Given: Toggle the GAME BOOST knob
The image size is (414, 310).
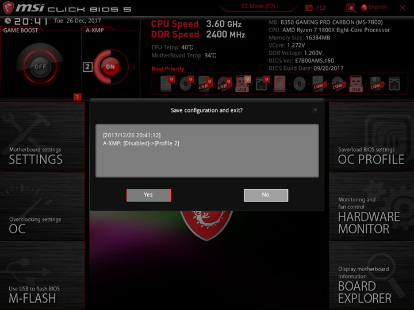Looking at the screenshot, I should (x=40, y=67).
